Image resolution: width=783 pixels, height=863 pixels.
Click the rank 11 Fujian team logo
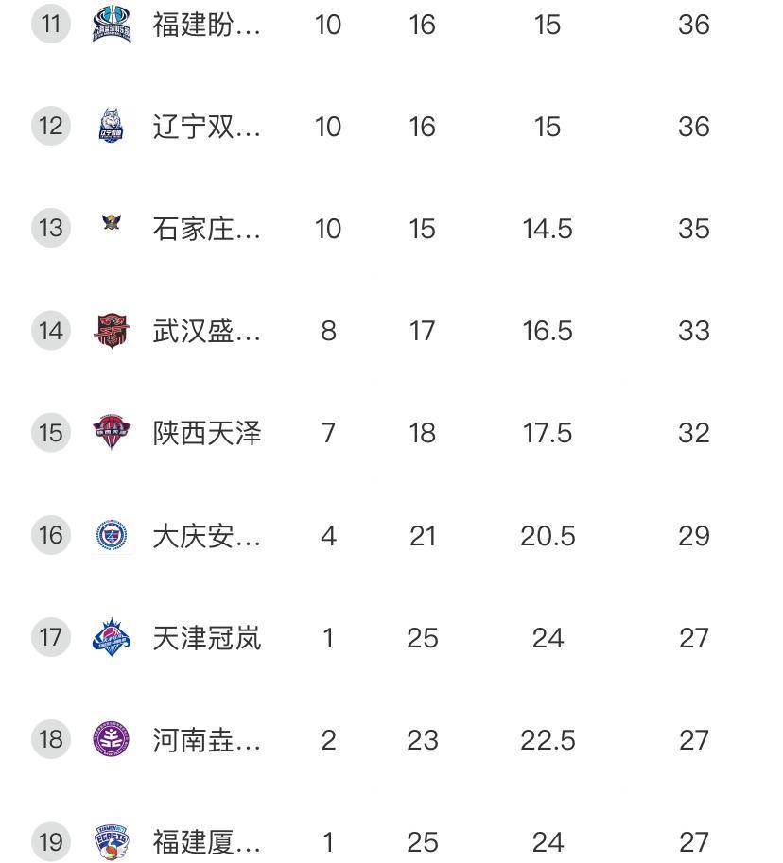(112, 25)
